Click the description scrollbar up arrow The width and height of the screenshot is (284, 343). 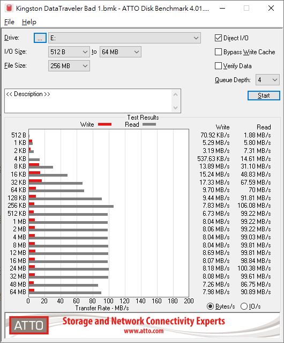pos(176,94)
